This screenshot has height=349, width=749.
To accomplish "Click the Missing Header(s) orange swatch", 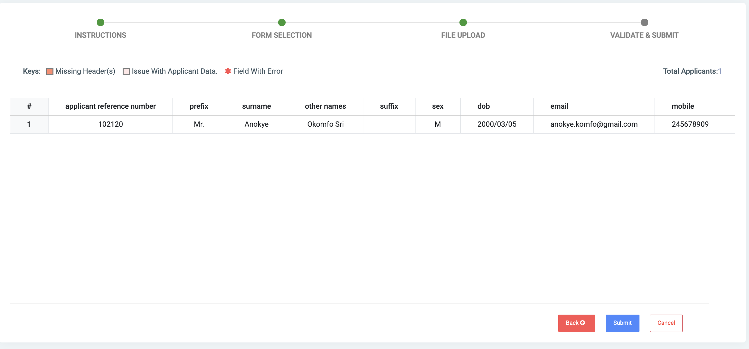I will [50, 71].
